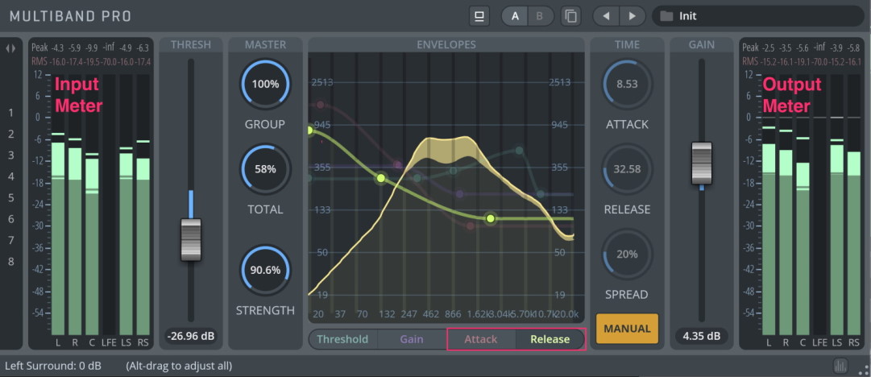This screenshot has width=871, height=377.
Task: Toggle the MANUAL button
Action: (627, 329)
